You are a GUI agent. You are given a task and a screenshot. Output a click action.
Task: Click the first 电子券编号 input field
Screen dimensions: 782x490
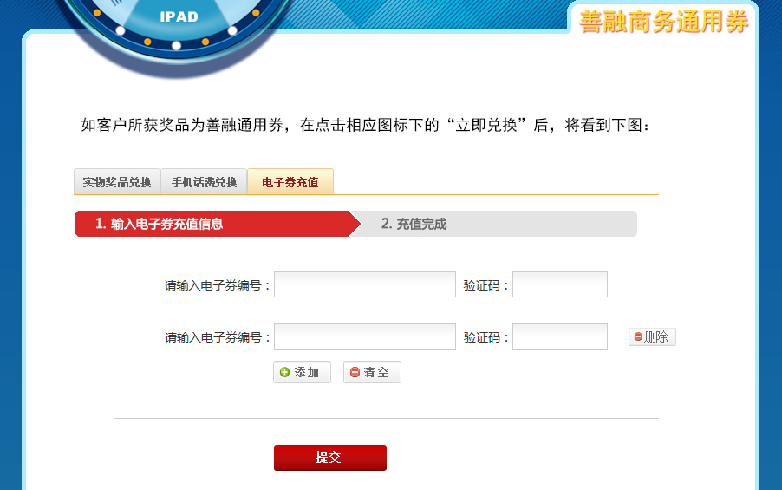364,284
